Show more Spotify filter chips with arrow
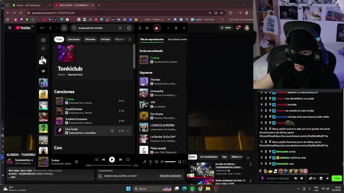 point(130,39)
